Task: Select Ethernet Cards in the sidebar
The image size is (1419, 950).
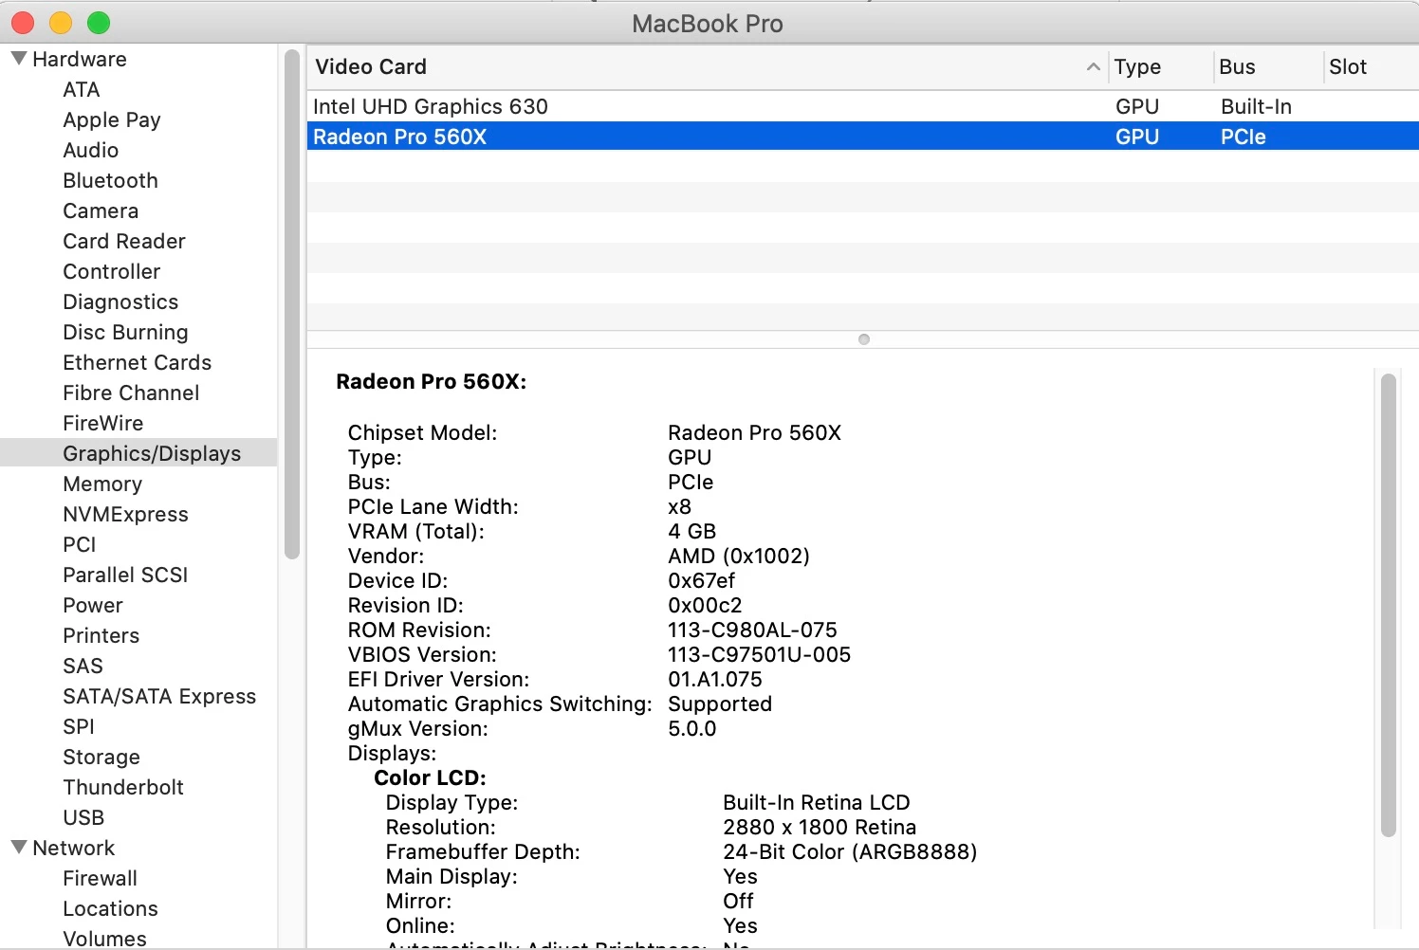Action: point(138,362)
